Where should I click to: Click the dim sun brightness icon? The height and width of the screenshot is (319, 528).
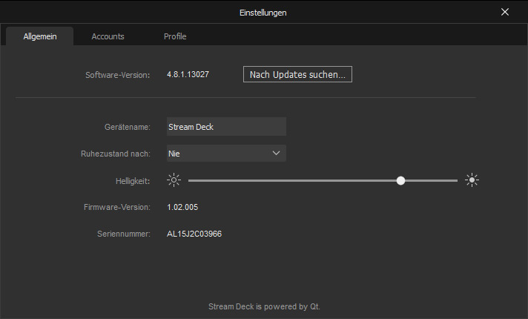[174, 180]
